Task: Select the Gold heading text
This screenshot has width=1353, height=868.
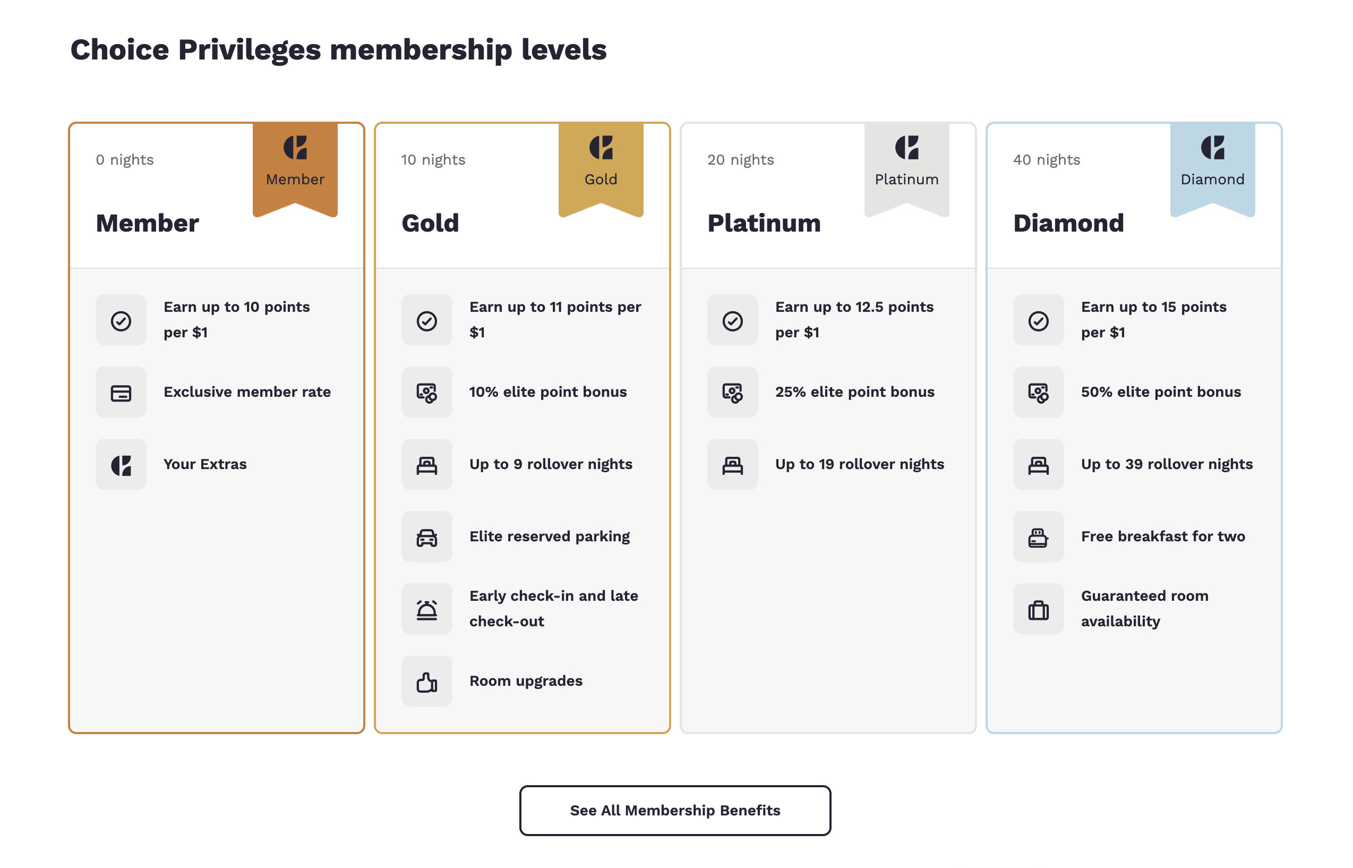Action: [430, 223]
